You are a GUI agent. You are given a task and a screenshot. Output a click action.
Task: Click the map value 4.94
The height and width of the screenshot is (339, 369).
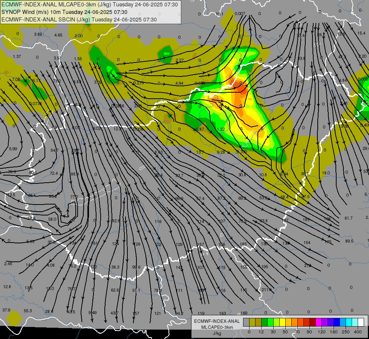[179, 83]
